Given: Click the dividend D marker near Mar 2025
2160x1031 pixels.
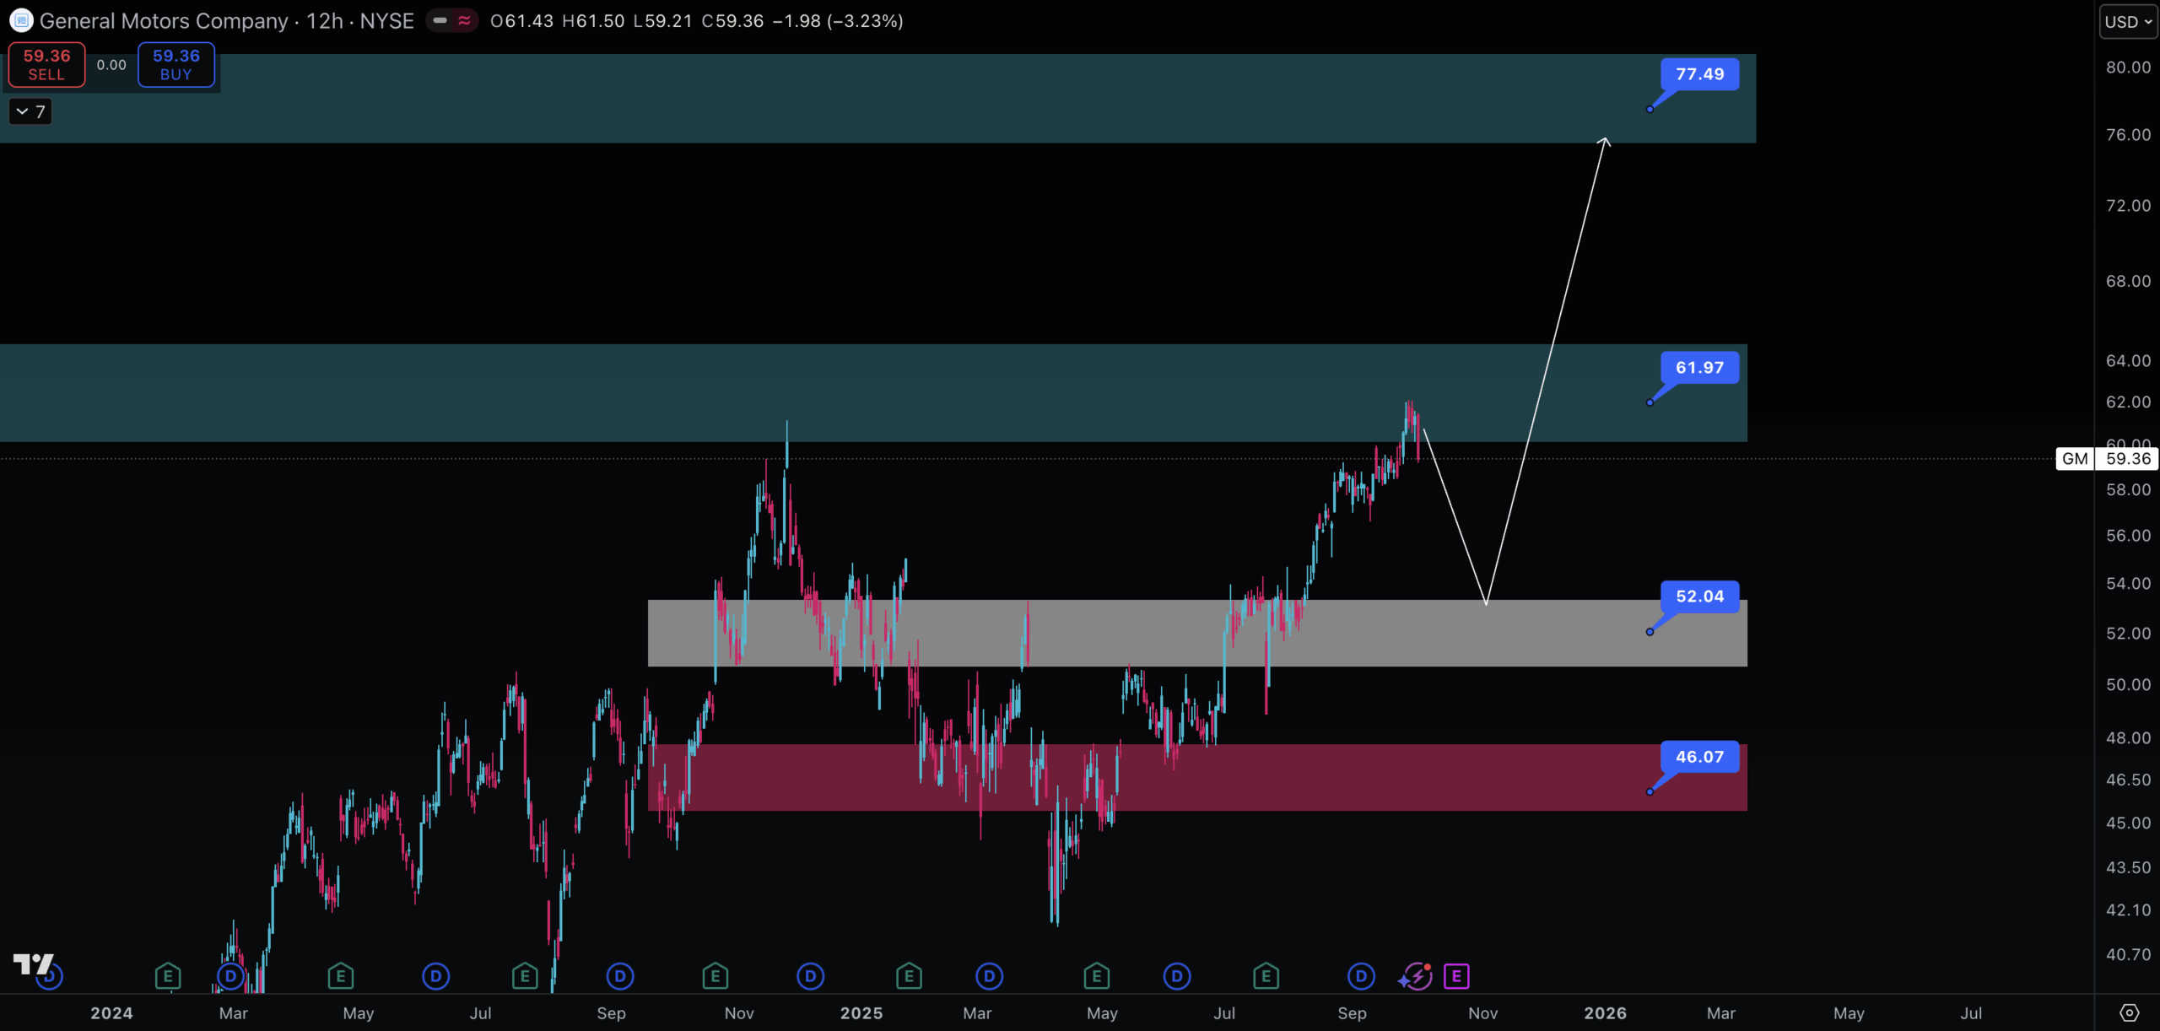Looking at the screenshot, I should [989, 977].
